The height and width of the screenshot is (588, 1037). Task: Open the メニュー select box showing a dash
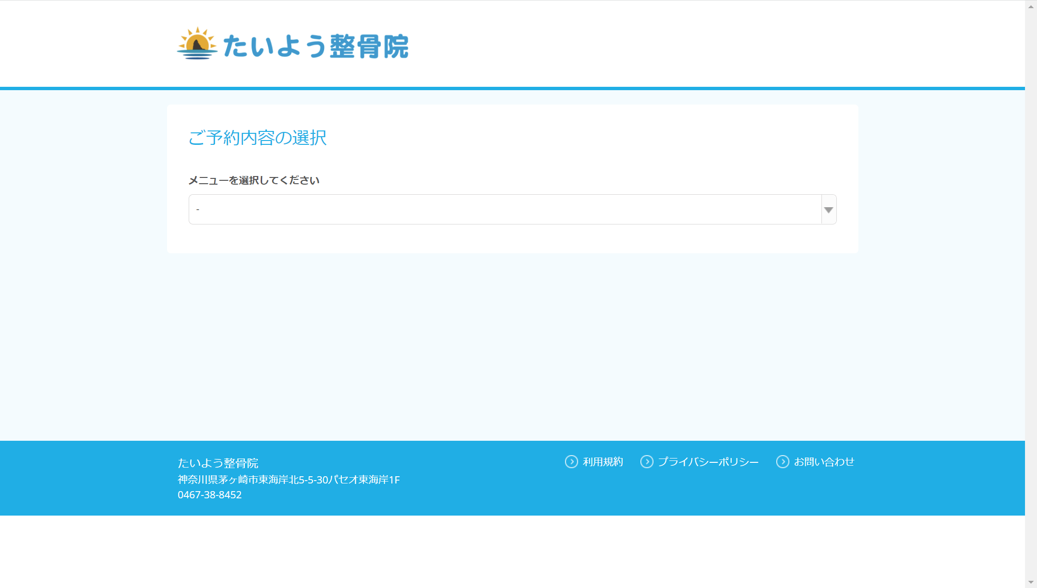click(504, 210)
